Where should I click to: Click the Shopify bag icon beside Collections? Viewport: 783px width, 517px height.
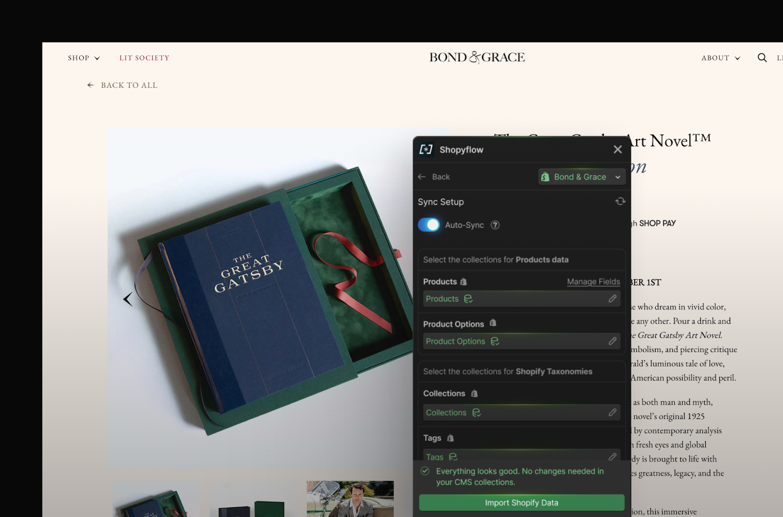[474, 393]
